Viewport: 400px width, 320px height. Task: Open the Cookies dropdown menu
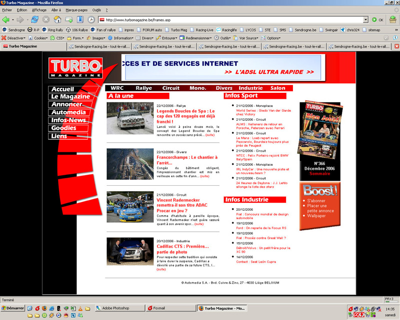[x=38, y=38]
